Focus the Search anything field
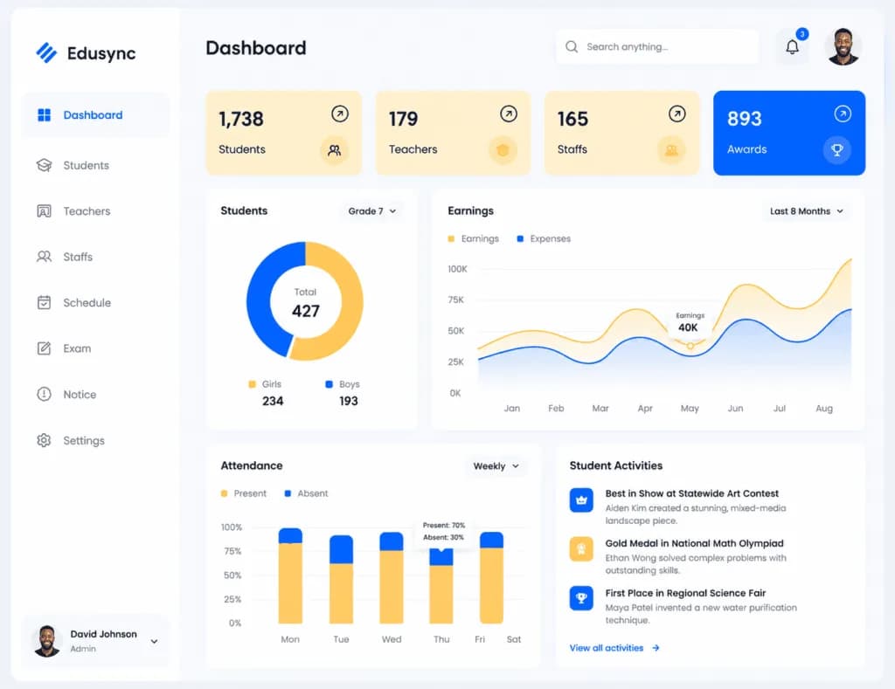 tap(657, 47)
